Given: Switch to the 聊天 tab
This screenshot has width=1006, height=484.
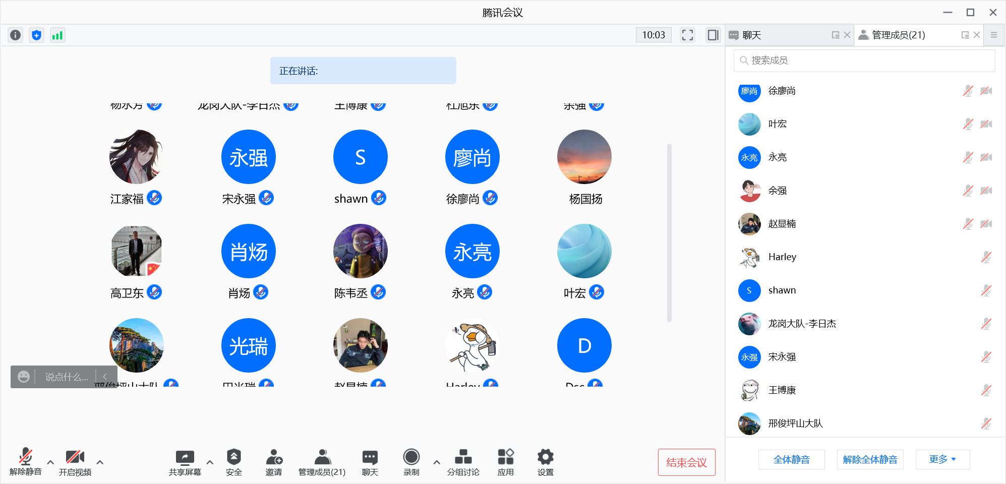Looking at the screenshot, I should (x=751, y=35).
